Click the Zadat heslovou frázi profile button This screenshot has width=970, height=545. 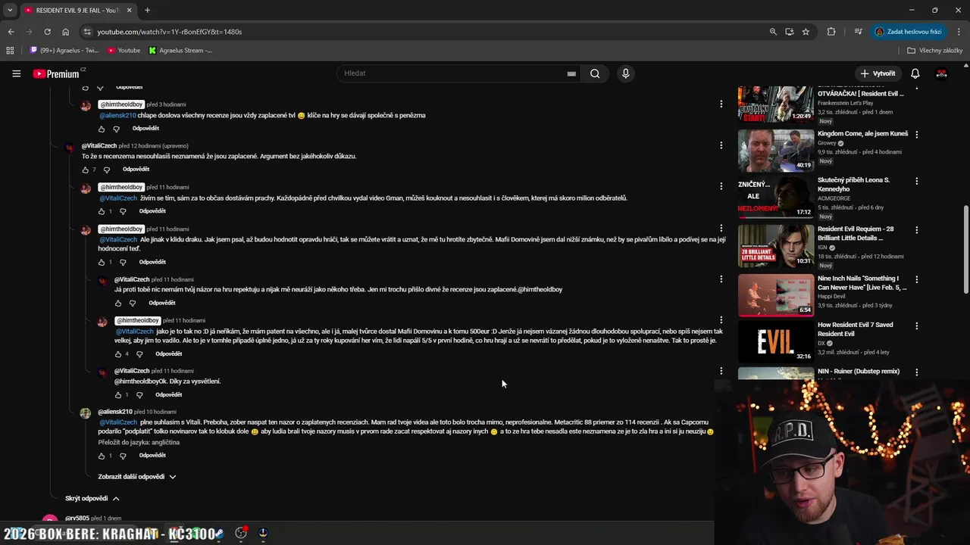pyautogui.click(x=908, y=32)
